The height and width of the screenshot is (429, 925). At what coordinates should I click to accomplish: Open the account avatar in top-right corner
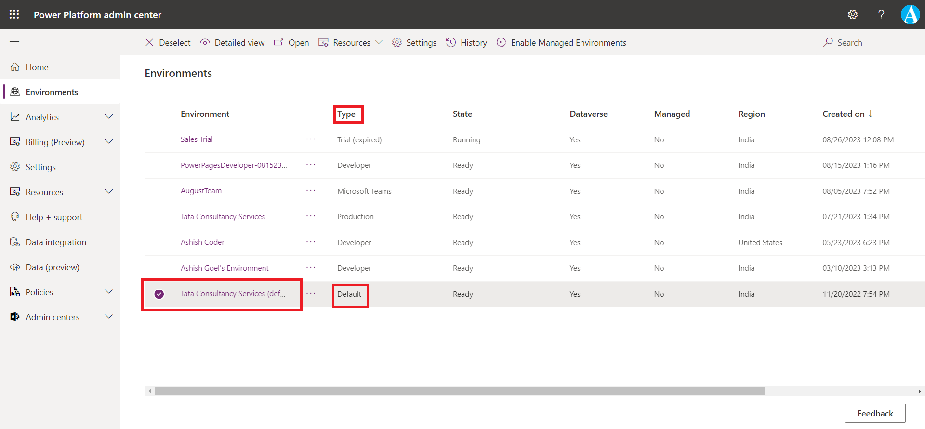tap(910, 14)
